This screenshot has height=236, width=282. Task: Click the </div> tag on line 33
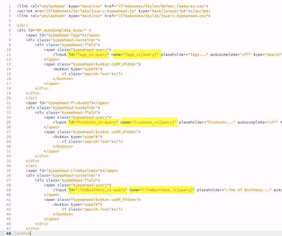(33, 161)
